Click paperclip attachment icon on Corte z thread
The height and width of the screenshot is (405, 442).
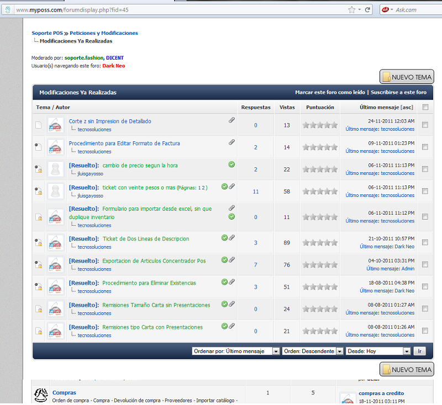[x=232, y=120]
